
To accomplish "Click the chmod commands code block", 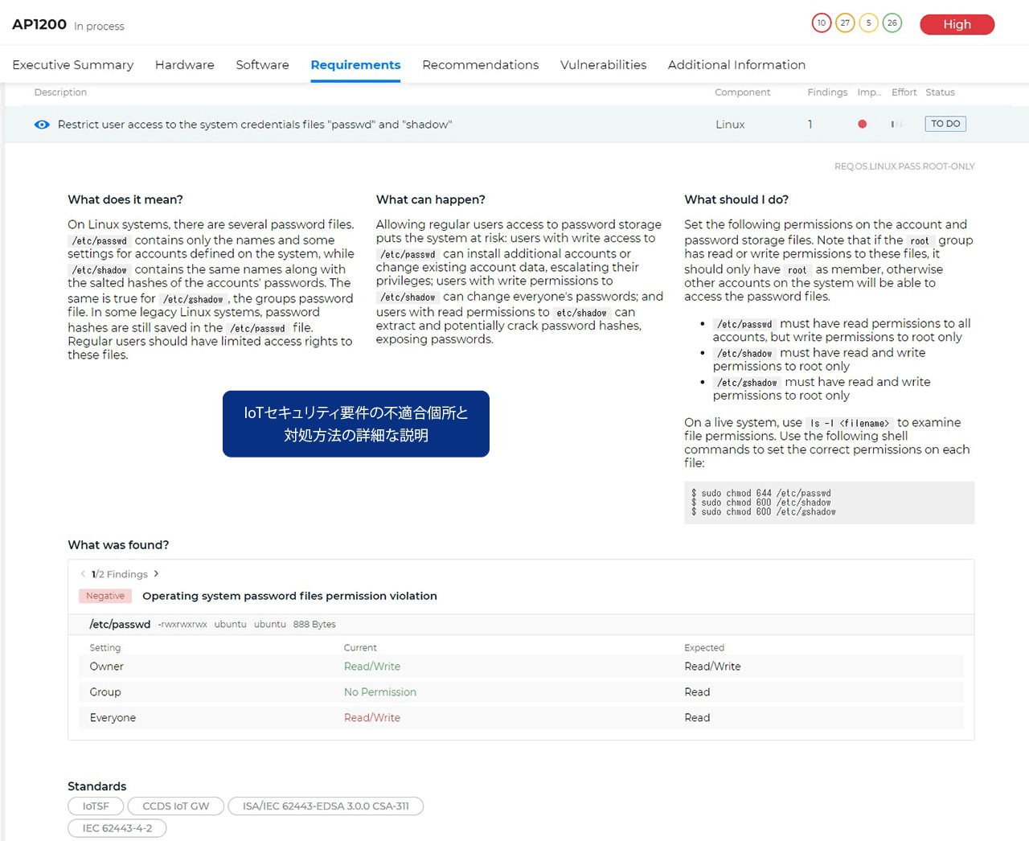I will [829, 503].
